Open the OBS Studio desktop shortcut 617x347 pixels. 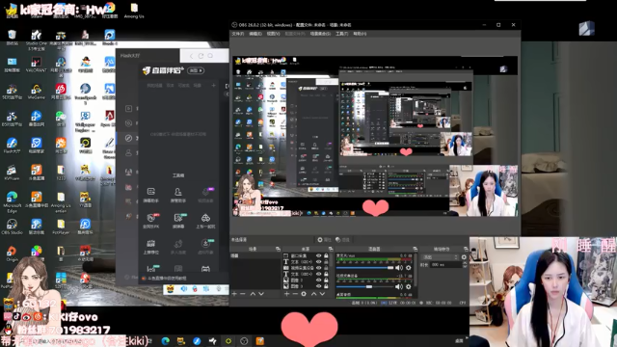(x=12, y=227)
